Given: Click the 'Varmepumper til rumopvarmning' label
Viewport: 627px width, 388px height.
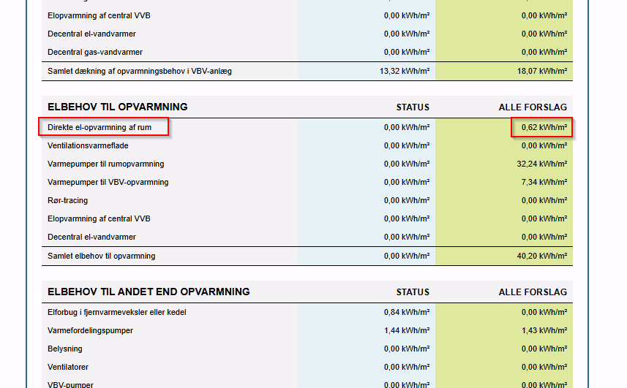Looking at the screenshot, I should pyautogui.click(x=105, y=164).
